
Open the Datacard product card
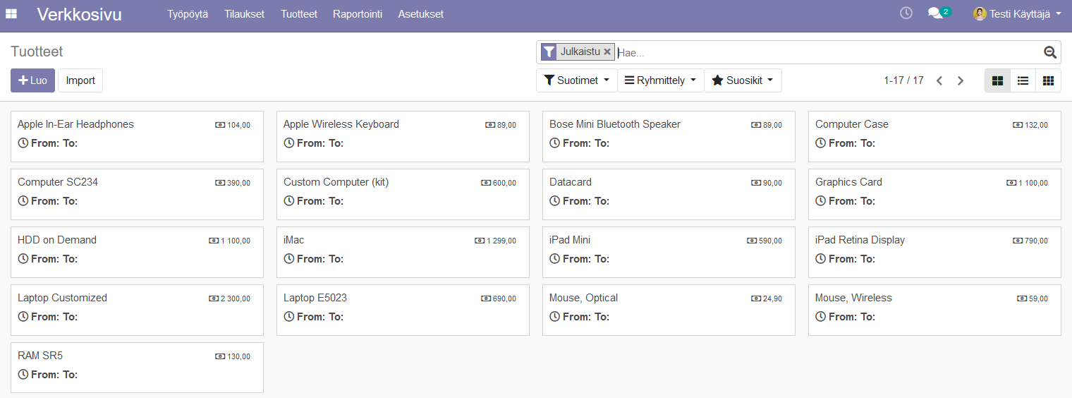(669, 194)
